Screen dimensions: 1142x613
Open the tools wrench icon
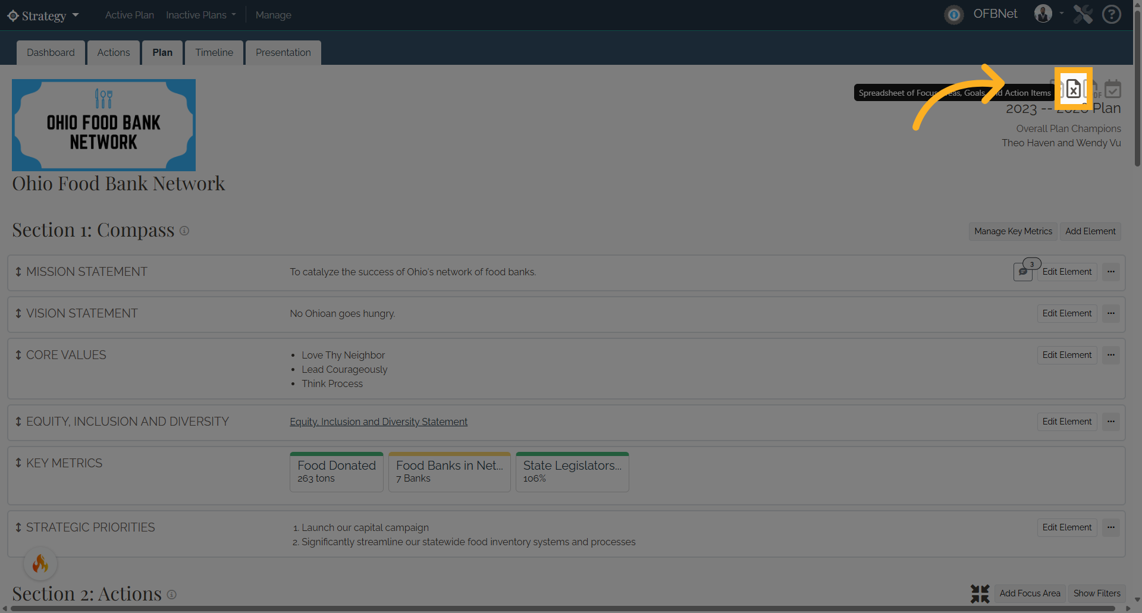coord(1083,14)
